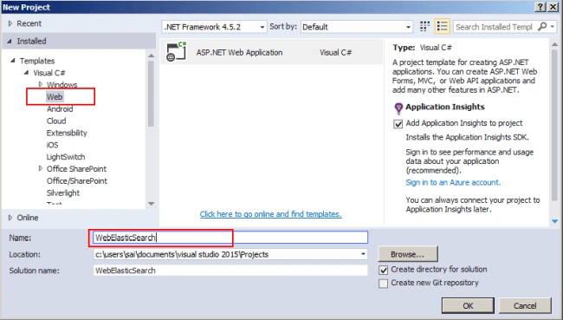This screenshot has height=320, width=563.
Task: Click the project Name input field
Action: tap(230, 238)
